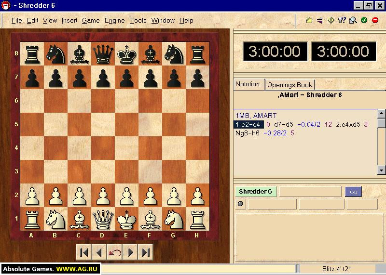This screenshot has height=275, width=386.
Task: Click the input field beside Shredder 6
Action: coord(311,192)
